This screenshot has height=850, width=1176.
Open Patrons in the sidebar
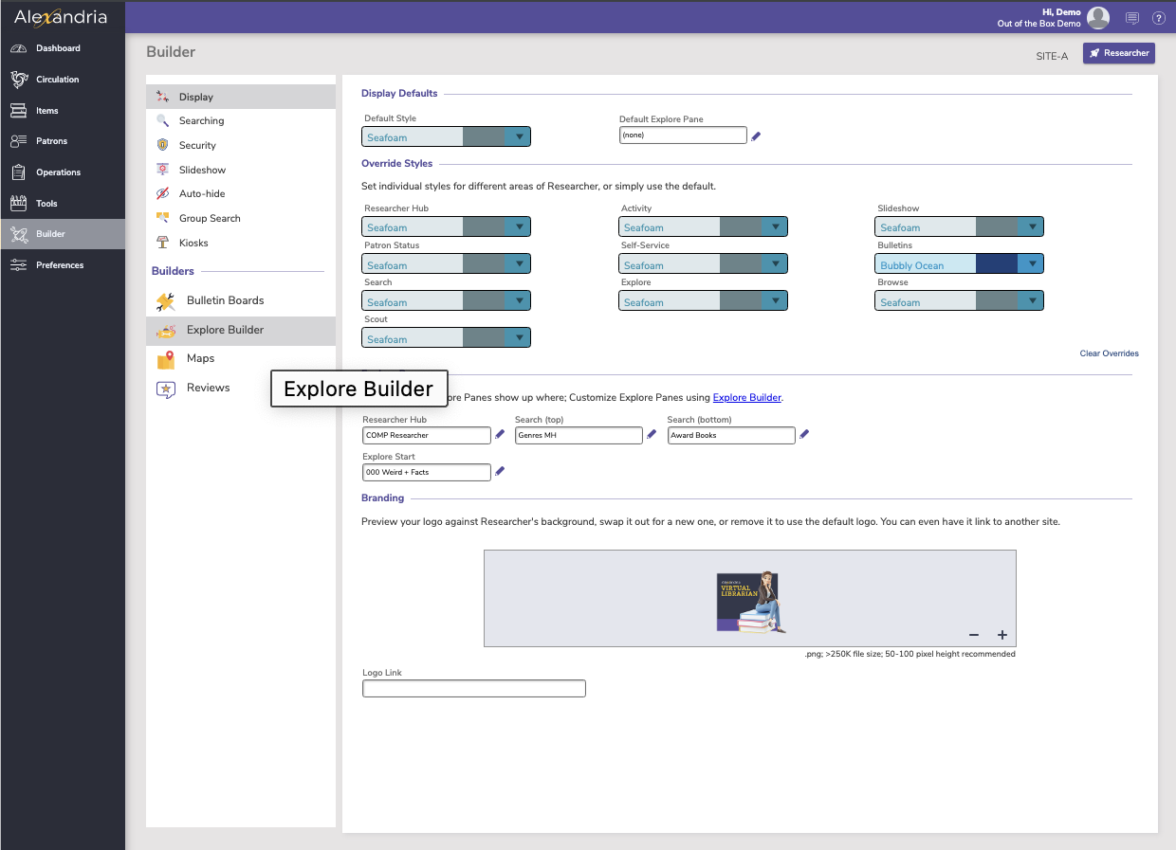(63, 141)
